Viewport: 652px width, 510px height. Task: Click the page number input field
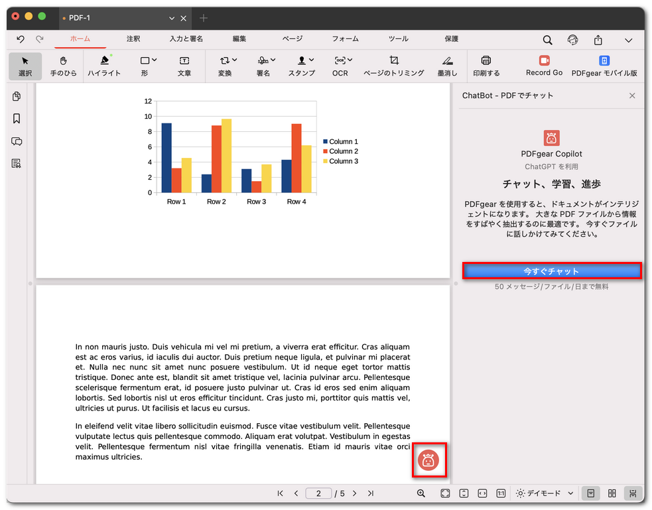[x=318, y=493]
